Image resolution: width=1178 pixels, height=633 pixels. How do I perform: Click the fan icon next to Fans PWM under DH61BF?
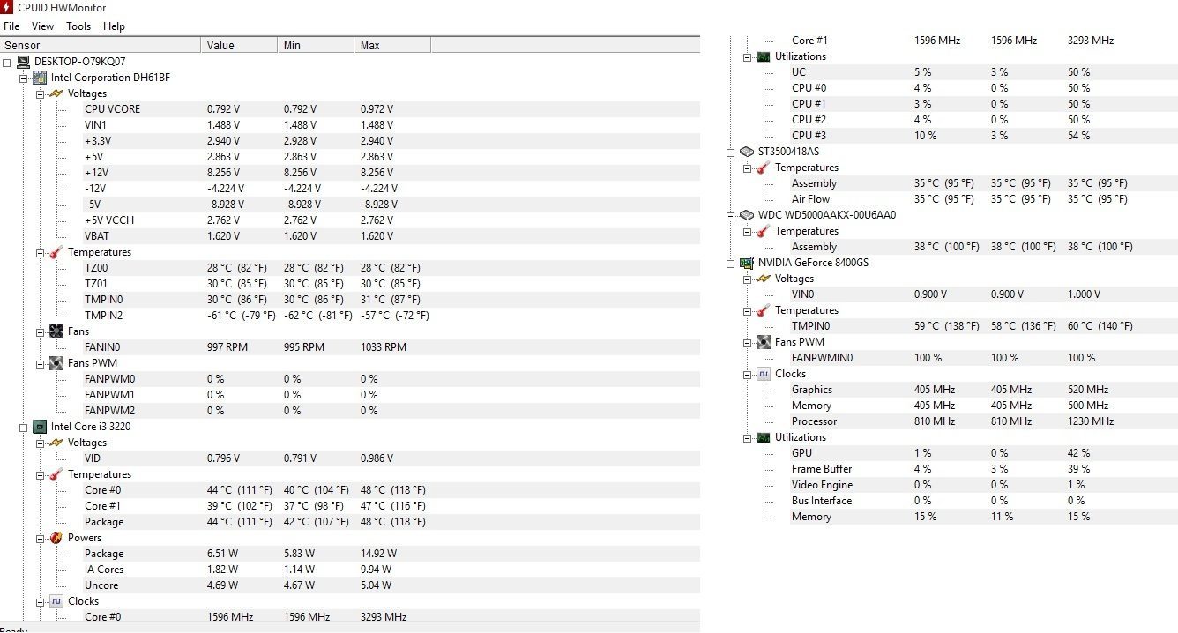pos(56,363)
